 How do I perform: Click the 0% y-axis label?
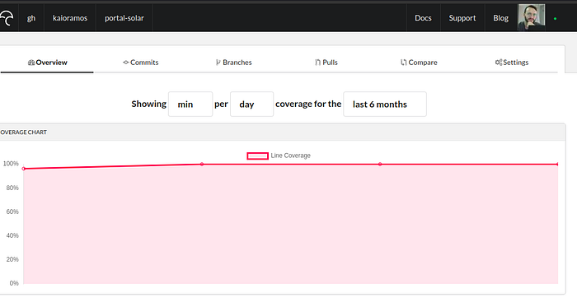14,283
